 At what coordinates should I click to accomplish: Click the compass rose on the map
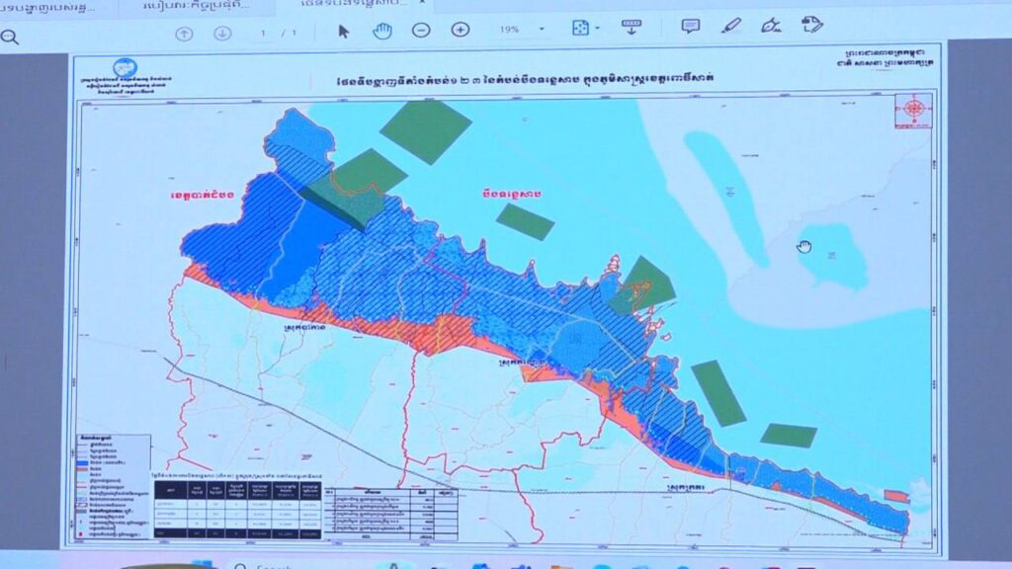[x=912, y=109]
